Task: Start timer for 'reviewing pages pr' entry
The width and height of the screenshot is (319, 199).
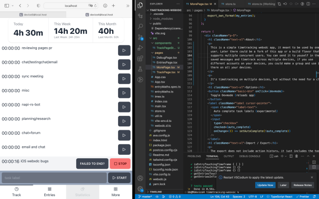Action: pyautogui.click(x=124, y=50)
